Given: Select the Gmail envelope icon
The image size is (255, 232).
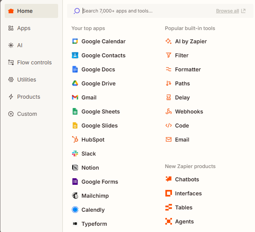Looking at the screenshot, I should (75, 97).
